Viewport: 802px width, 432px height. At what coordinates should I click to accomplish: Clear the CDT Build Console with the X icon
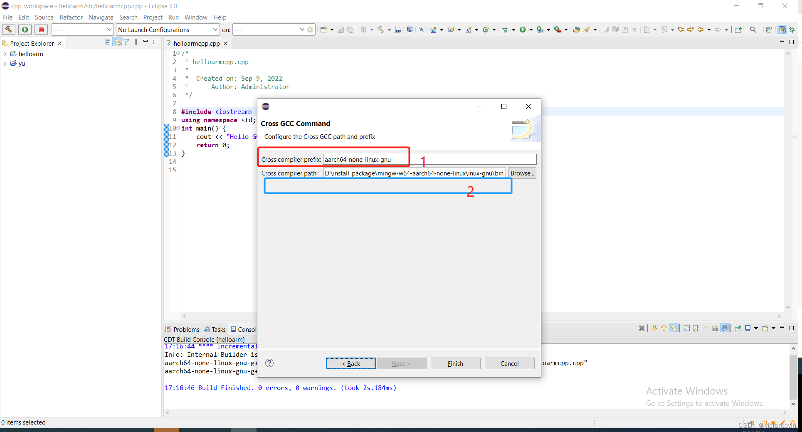click(x=642, y=328)
